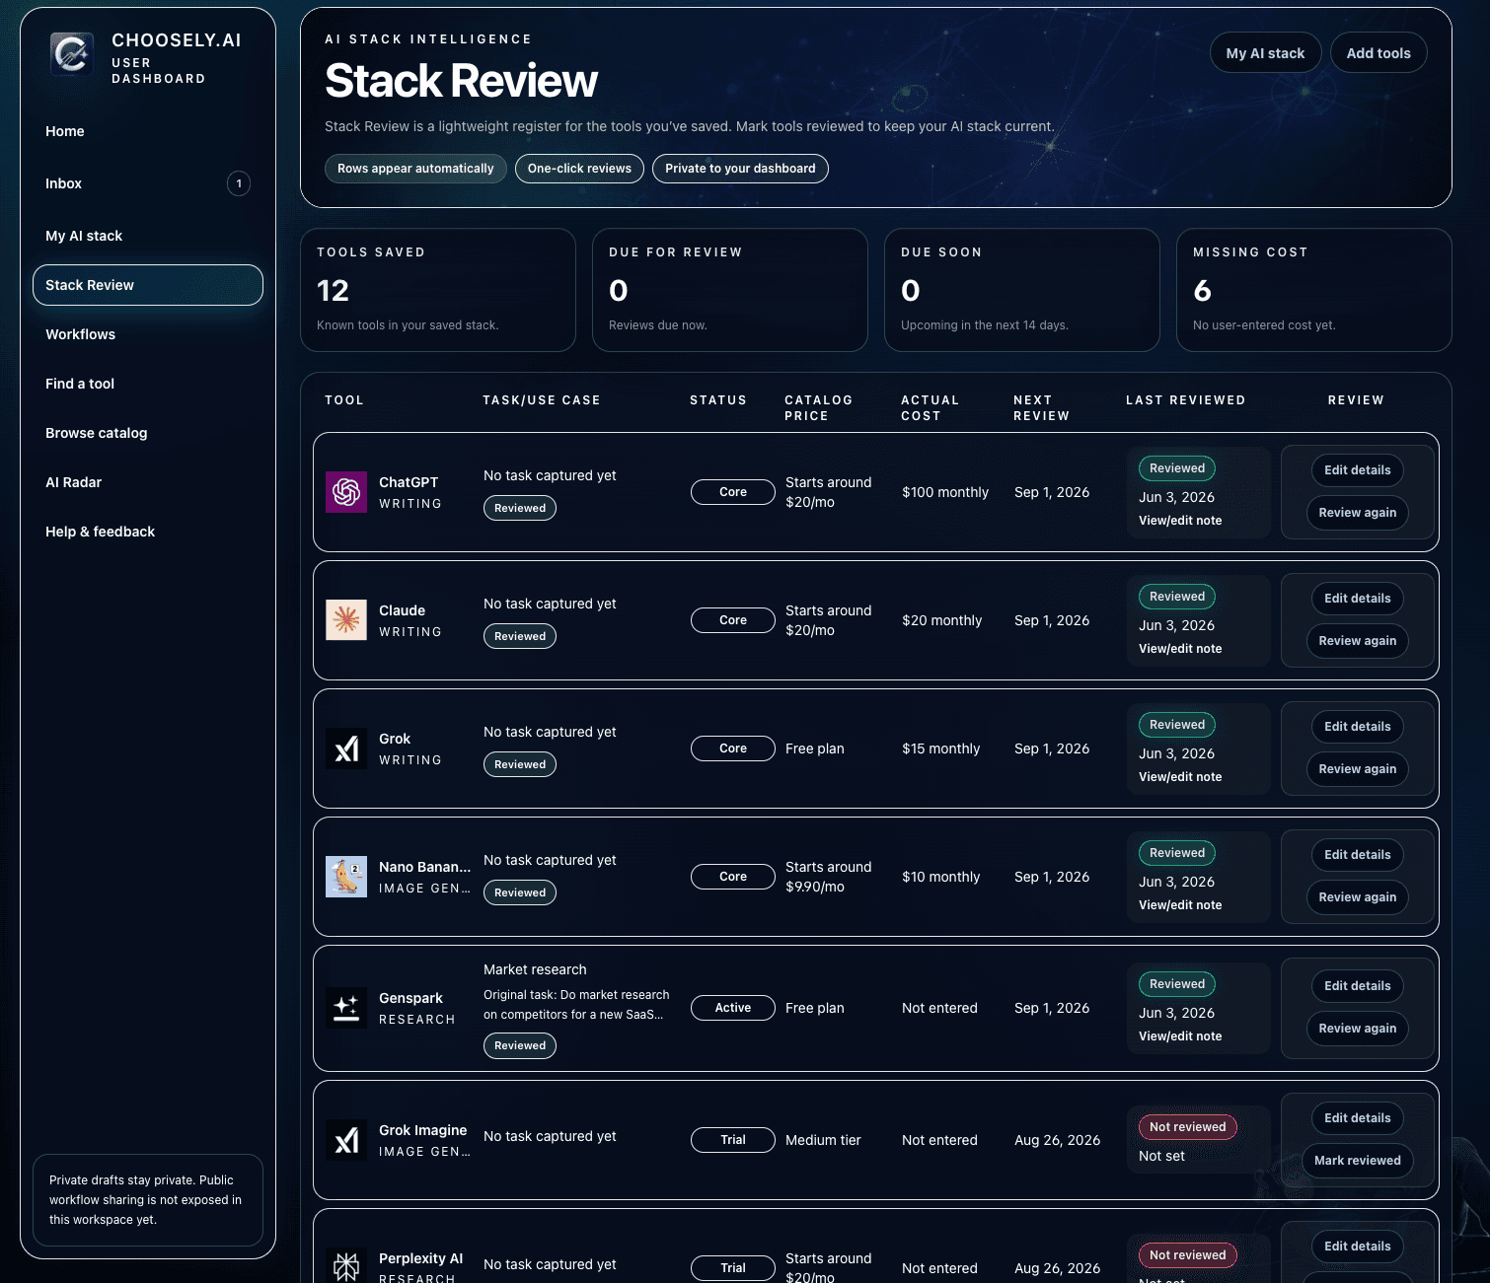Edit details for Nano Banana
This screenshot has width=1490, height=1283.
tap(1357, 855)
